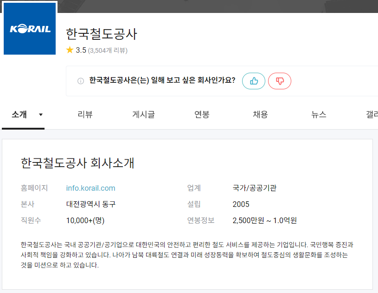Click the company description paragraph
Image resolution: width=378 pixels, height=293 pixels.
click(x=187, y=255)
